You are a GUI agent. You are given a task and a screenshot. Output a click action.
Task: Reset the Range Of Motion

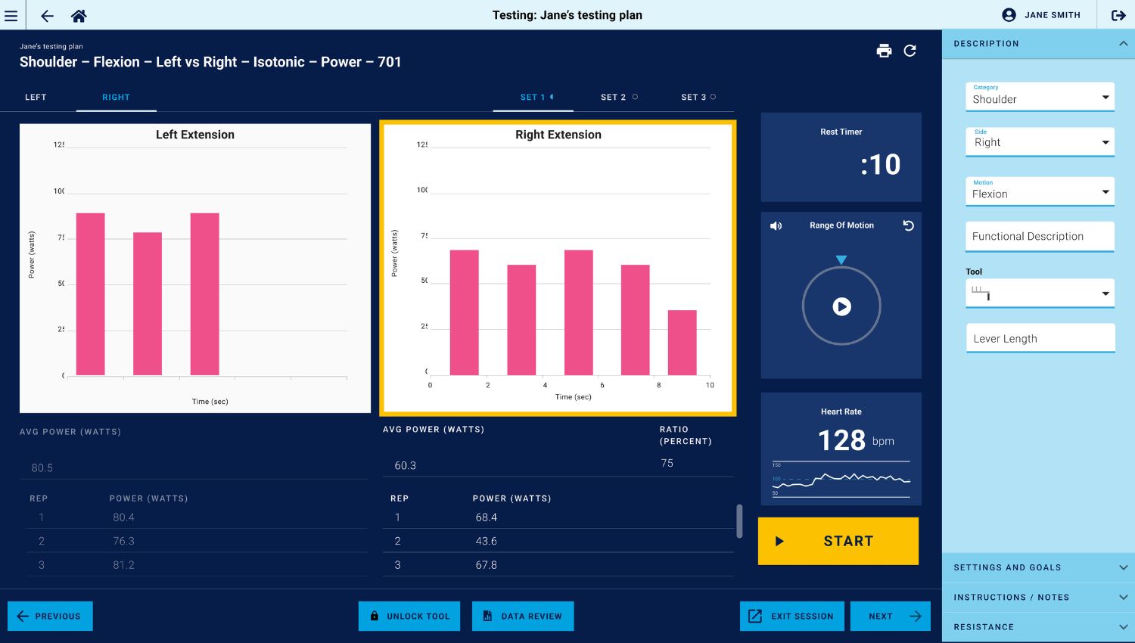click(x=908, y=226)
